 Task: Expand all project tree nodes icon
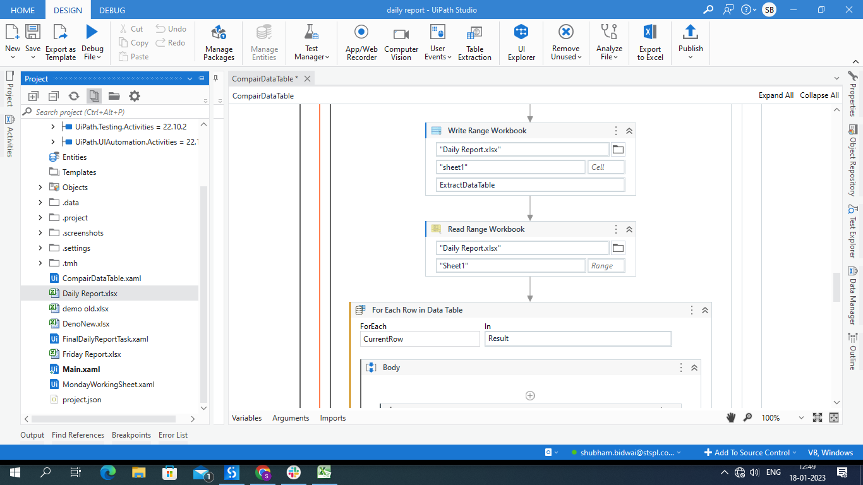pyautogui.click(x=33, y=96)
